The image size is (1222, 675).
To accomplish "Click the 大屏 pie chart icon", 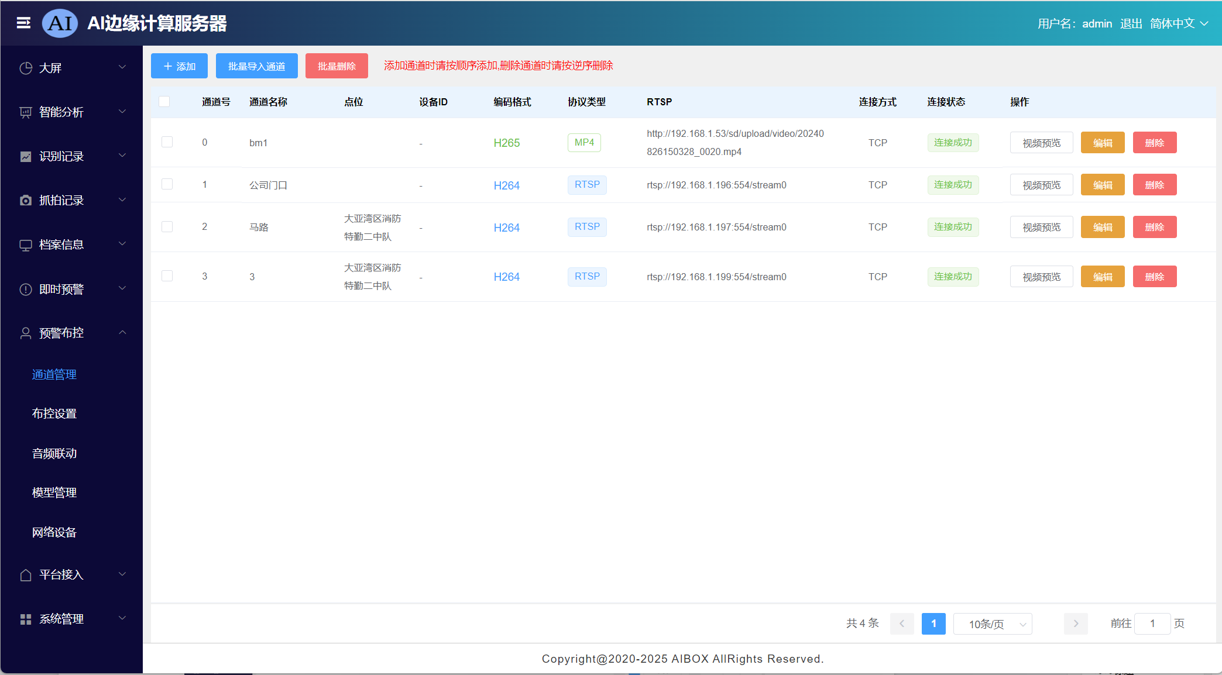I will pos(26,68).
